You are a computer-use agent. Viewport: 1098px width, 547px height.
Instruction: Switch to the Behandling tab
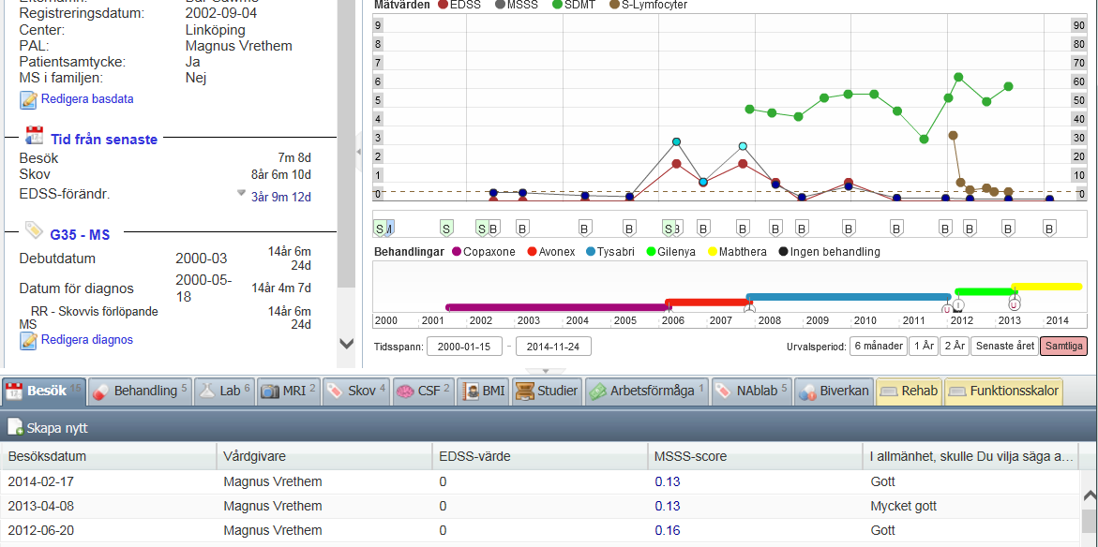[140, 391]
